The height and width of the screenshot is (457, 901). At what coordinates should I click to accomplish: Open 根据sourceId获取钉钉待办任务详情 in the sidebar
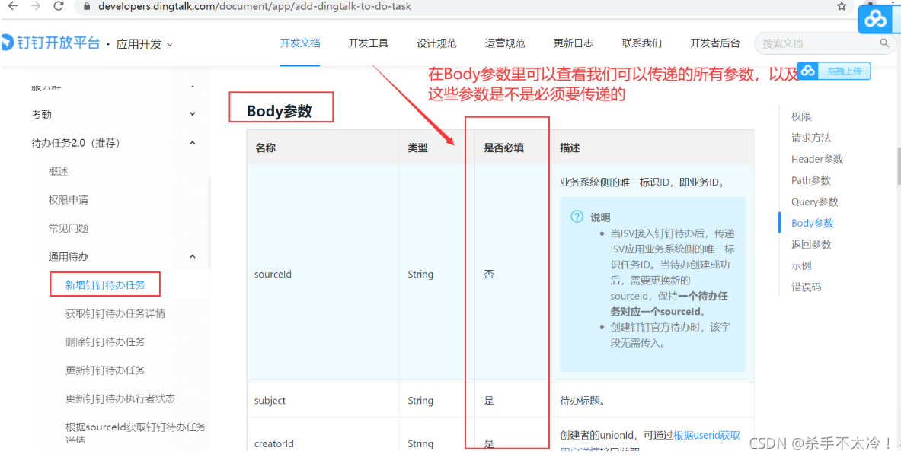(x=136, y=433)
